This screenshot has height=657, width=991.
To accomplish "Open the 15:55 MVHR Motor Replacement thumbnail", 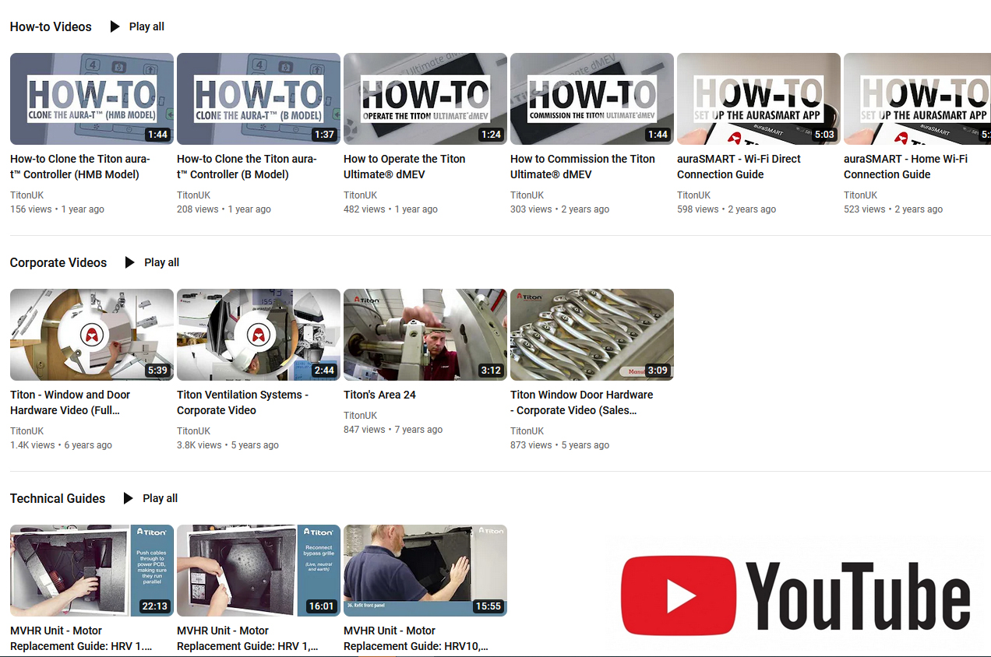I will (425, 571).
